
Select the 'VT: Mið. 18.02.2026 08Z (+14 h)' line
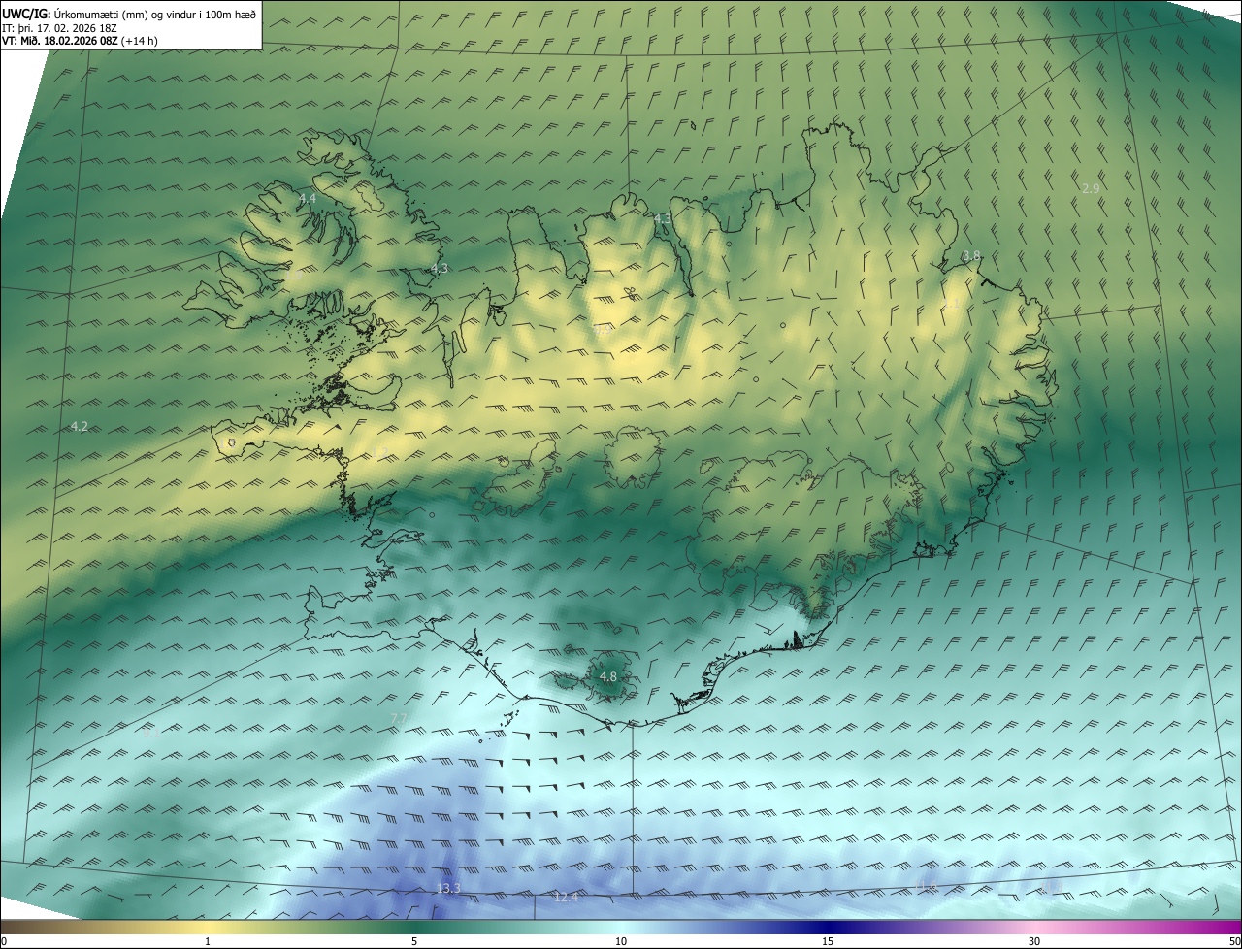80,41
